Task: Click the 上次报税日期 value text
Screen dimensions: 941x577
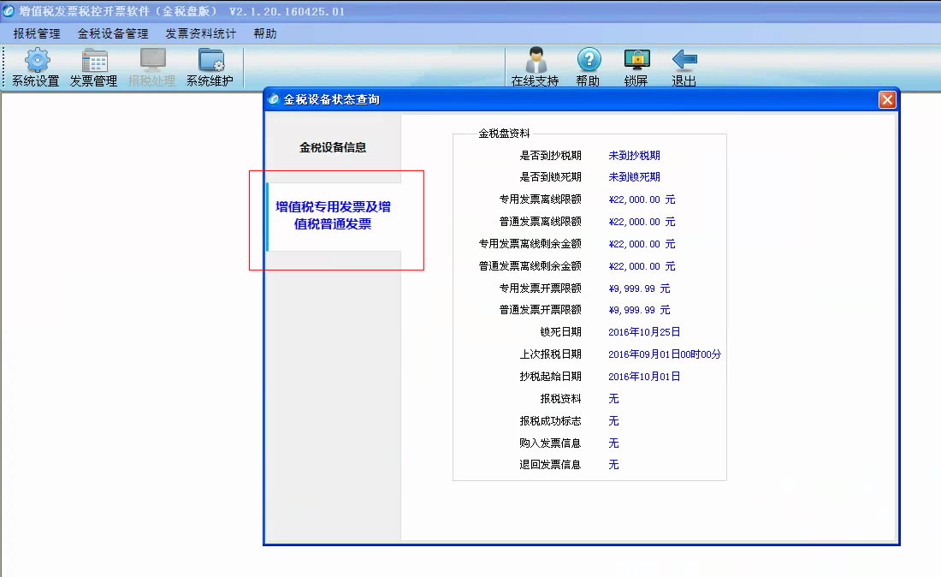Action: (x=664, y=354)
